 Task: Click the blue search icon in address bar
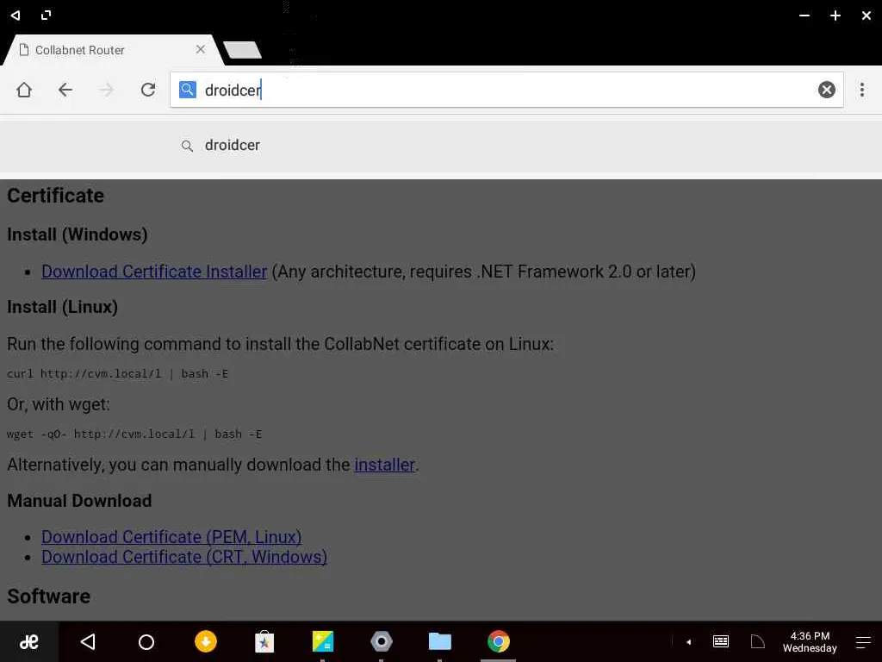(x=187, y=90)
